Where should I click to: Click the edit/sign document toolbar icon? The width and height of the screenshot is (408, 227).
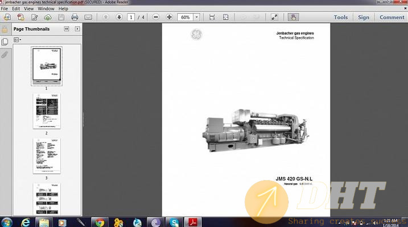(34, 17)
